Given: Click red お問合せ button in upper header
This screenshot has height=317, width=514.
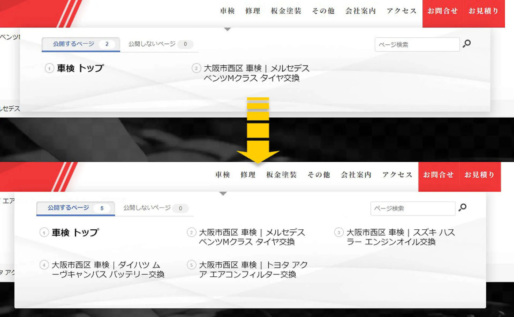Looking at the screenshot, I should pos(443,14).
